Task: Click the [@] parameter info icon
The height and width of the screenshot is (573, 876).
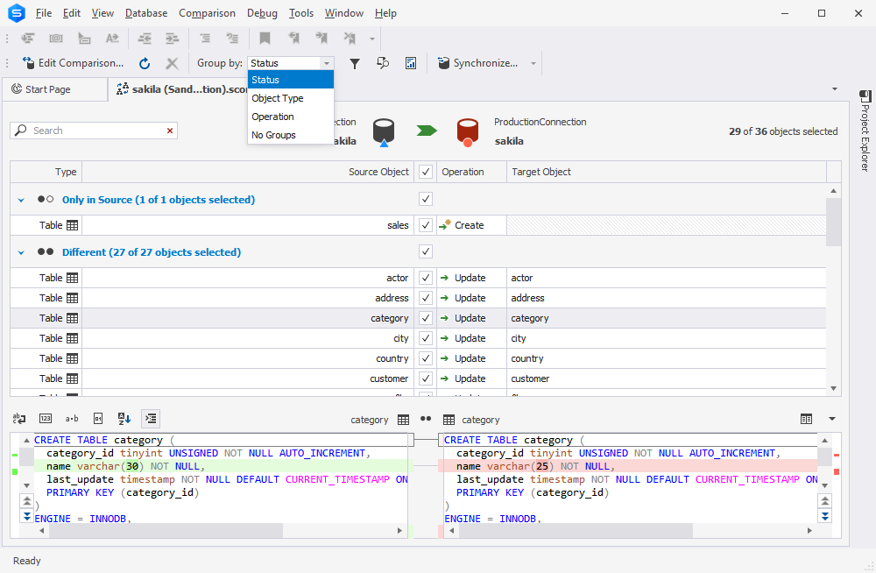Action: [x=56, y=38]
